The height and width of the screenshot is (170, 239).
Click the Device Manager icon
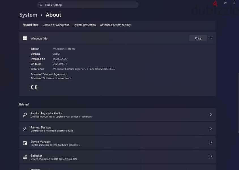pyautogui.click(x=25, y=143)
